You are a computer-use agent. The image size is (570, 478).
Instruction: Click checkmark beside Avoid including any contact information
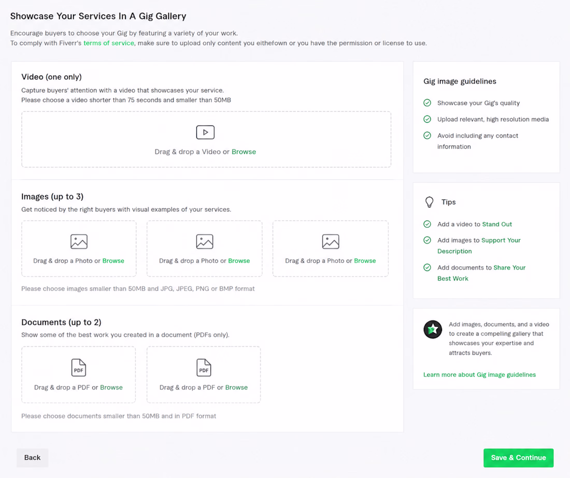(427, 136)
